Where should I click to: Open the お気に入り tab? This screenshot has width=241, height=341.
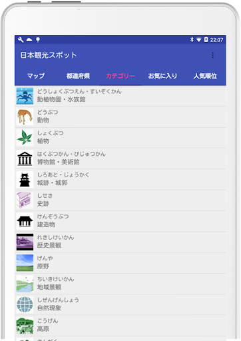point(162,76)
